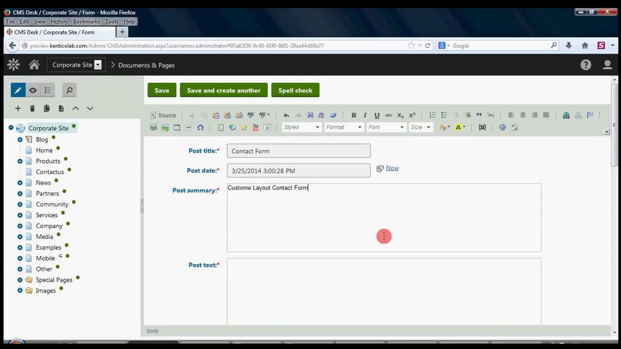Image resolution: width=621 pixels, height=349 pixels.
Task: Insert special character omega icon
Action: (200, 127)
